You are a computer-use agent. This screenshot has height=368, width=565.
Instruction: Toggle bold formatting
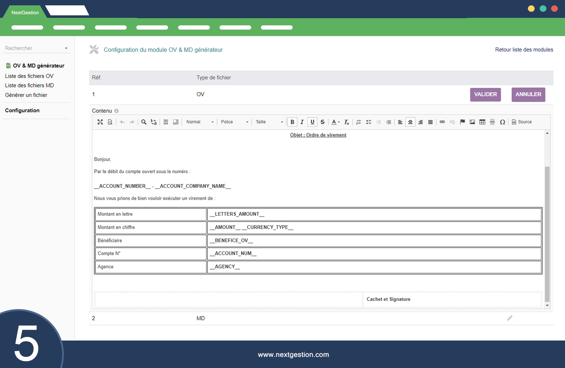point(292,122)
